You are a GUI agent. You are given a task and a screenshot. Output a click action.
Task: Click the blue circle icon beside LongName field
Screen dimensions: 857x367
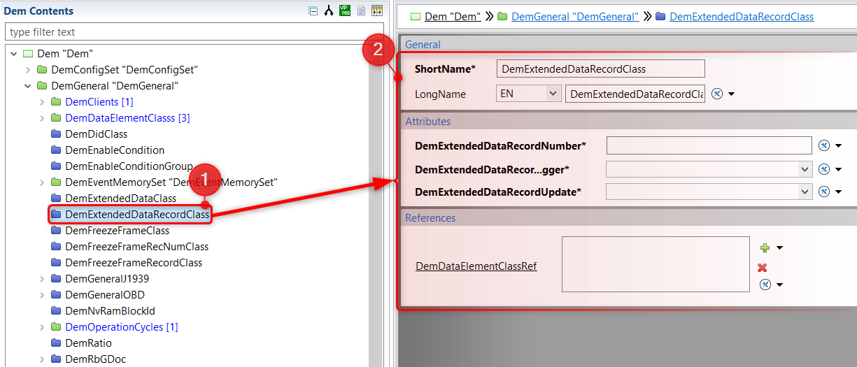(717, 94)
